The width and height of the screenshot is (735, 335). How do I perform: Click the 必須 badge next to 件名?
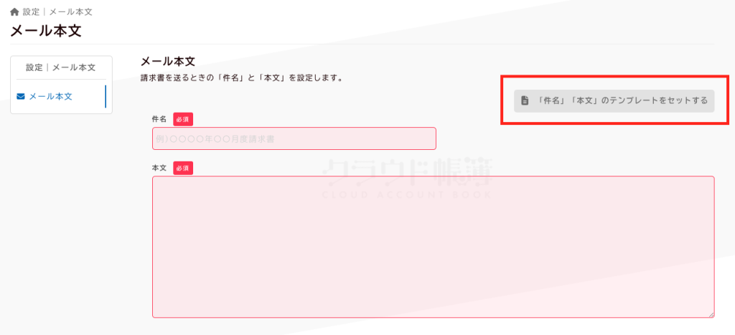(183, 120)
